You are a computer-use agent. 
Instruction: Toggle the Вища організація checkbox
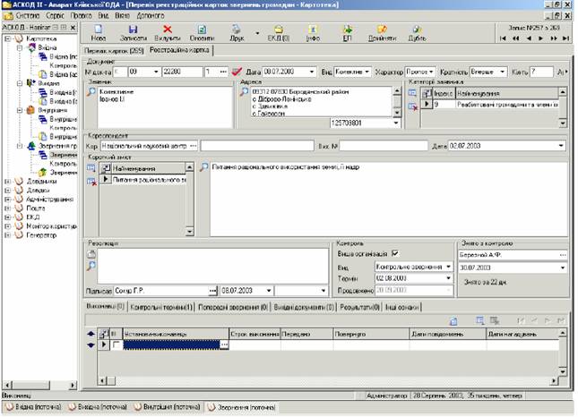pos(397,253)
